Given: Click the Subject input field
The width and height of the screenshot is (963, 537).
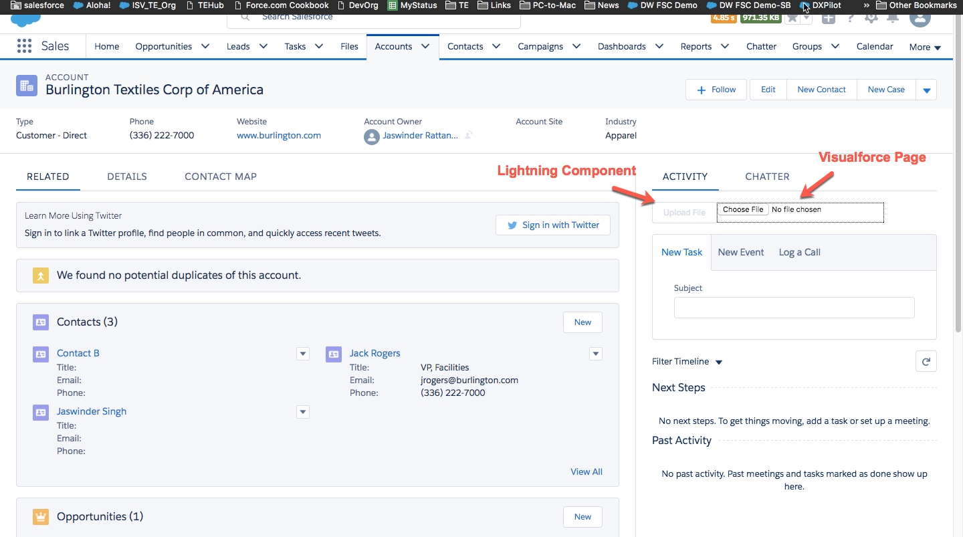Looking at the screenshot, I should (x=794, y=308).
